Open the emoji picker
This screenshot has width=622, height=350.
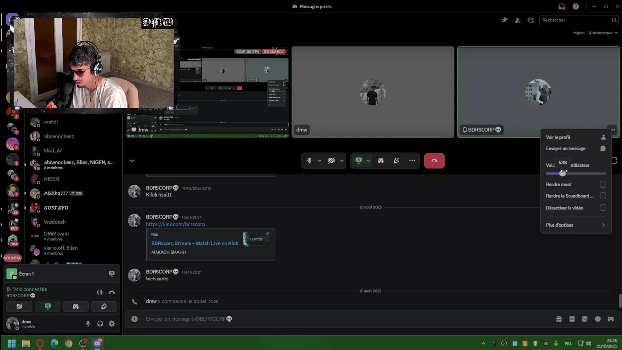pyautogui.click(x=598, y=319)
